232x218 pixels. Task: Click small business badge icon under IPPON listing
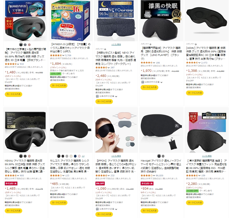pos(97,209)
